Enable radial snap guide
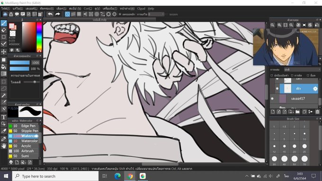The width and height of the screenshot is (322, 181). pyautogui.click(x=91, y=14)
